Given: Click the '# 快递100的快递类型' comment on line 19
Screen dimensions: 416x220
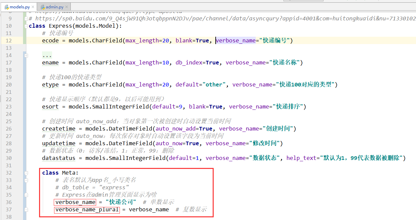Looking at the screenshot, I should click(x=72, y=77).
